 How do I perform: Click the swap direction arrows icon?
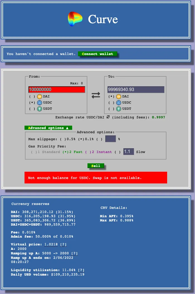(x=96, y=95)
